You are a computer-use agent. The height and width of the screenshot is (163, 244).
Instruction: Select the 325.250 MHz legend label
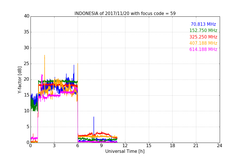203,37
